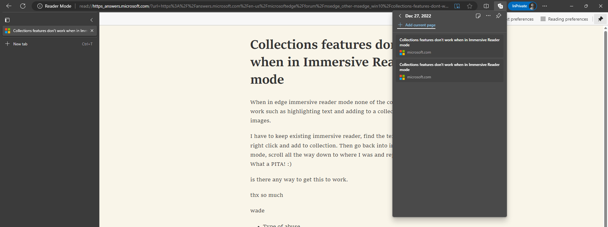Image resolution: width=608 pixels, height=227 pixels.
Task: Go back to the previous page
Action: pos(9,6)
